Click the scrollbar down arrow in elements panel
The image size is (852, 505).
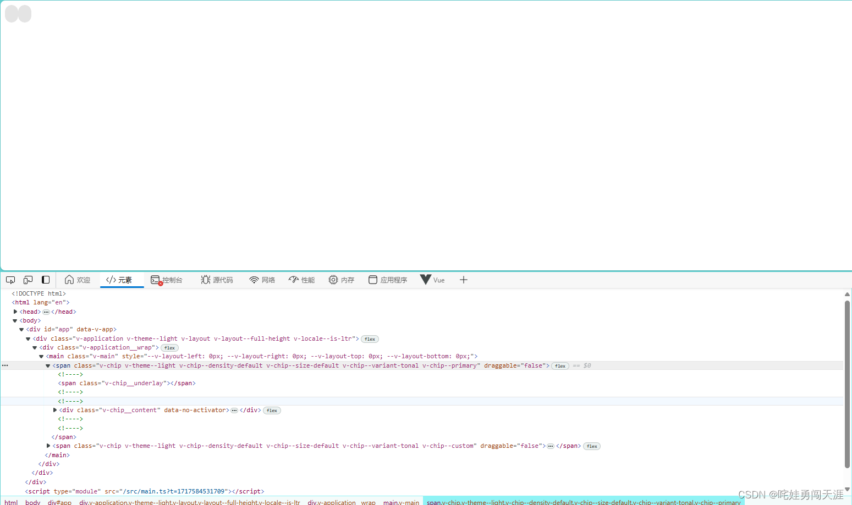[847, 489]
